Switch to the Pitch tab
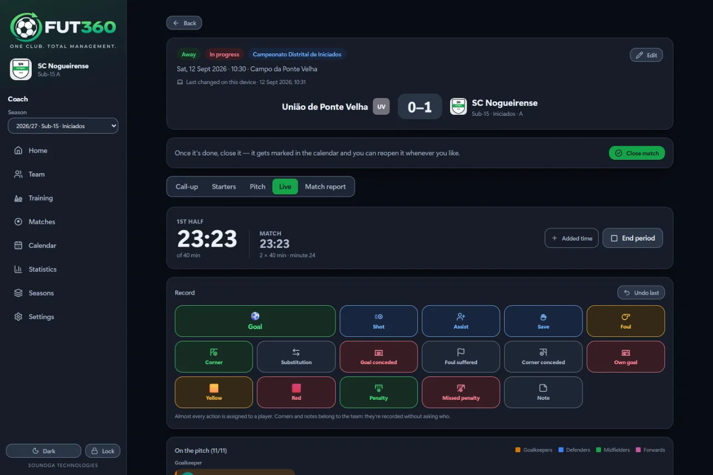 coord(257,187)
